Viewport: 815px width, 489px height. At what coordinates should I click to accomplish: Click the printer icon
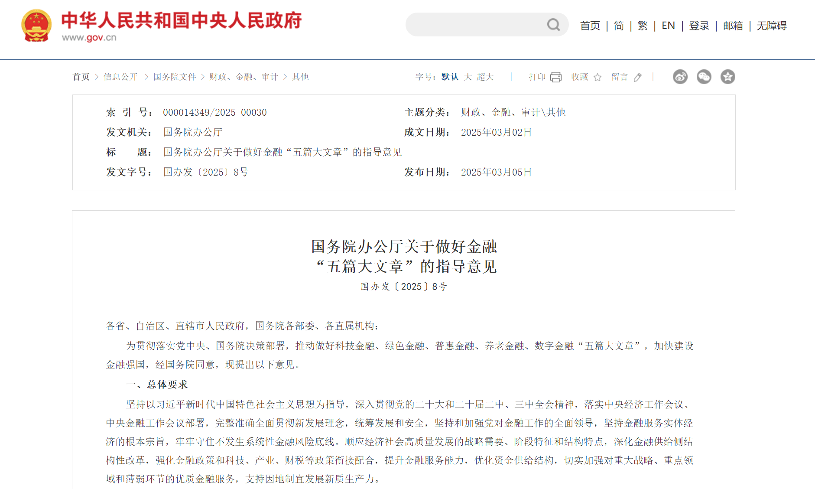pos(555,77)
